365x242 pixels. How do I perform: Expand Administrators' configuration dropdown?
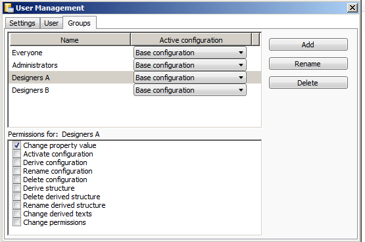pyautogui.click(x=189, y=65)
